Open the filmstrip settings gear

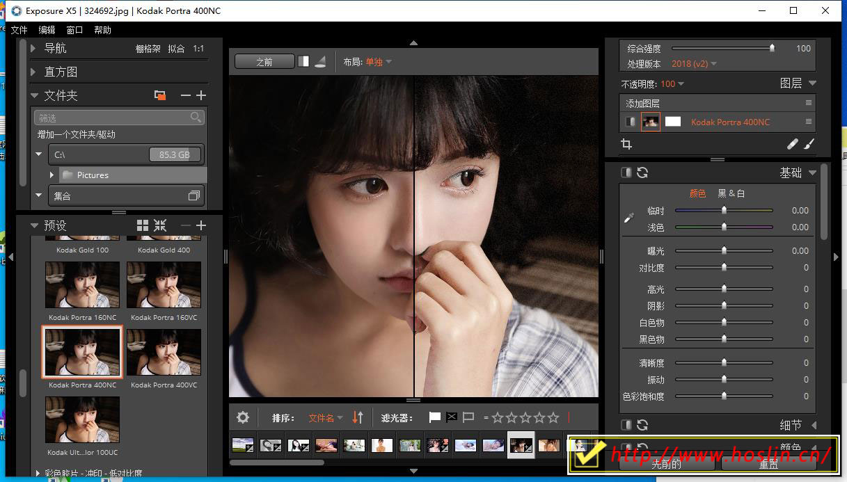click(x=243, y=417)
